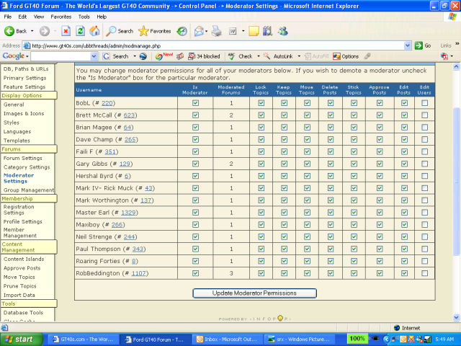The height and width of the screenshot is (346, 461).
Task: Click the scrollbar down arrow
Action: coord(456,317)
